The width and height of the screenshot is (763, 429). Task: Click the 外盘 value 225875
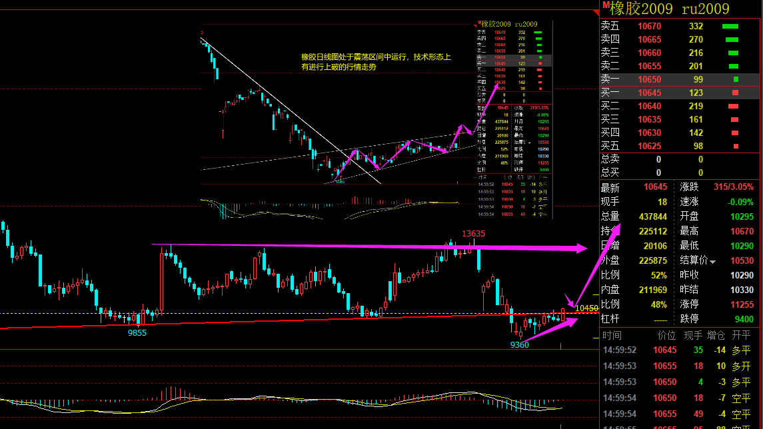pos(652,260)
